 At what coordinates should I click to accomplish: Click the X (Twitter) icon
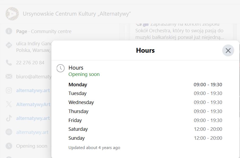point(9,104)
